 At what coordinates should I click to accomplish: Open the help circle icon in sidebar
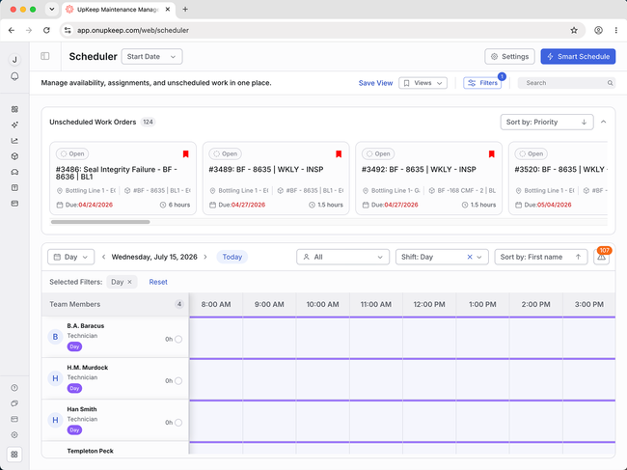pos(14,388)
